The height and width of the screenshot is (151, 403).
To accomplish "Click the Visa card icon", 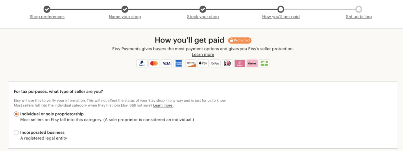I will pos(166,63).
